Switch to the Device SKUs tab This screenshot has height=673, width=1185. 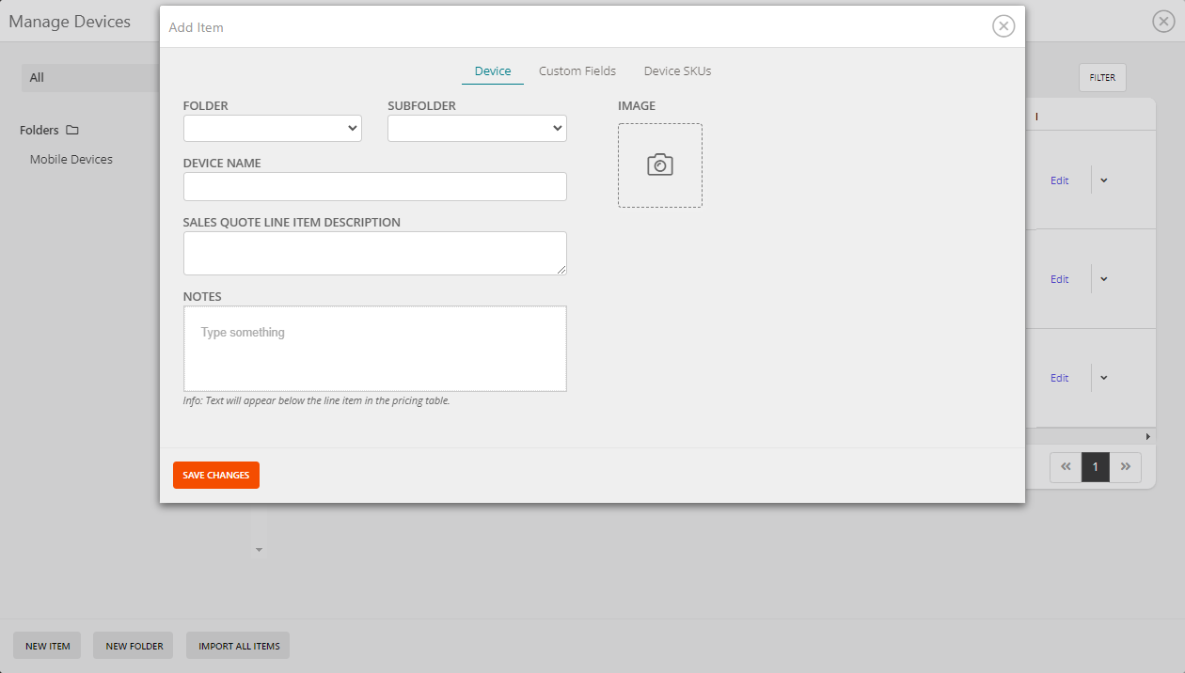[x=677, y=71]
